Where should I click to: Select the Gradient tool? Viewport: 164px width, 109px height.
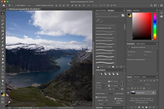click(x=3, y=56)
